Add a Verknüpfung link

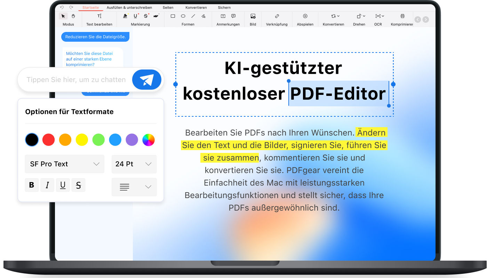point(277,16)
